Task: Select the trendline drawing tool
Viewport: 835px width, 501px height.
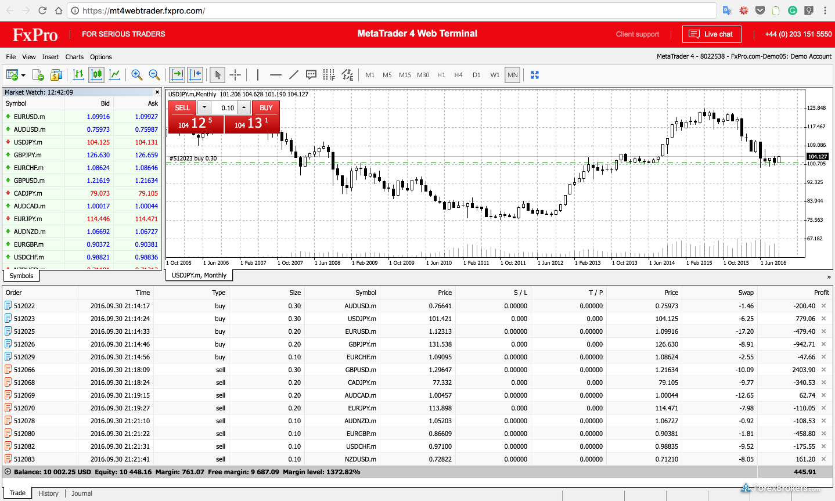Action: click(x=294, y=75)
